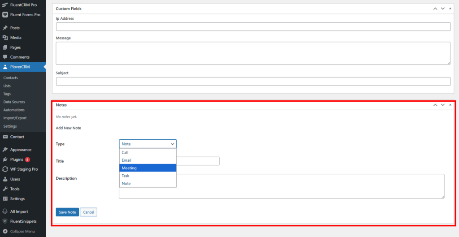Image resolution: width=459 pixels, height=237 pixels.
Task: Focus the Ip Address input field
Action: point(253,27)
